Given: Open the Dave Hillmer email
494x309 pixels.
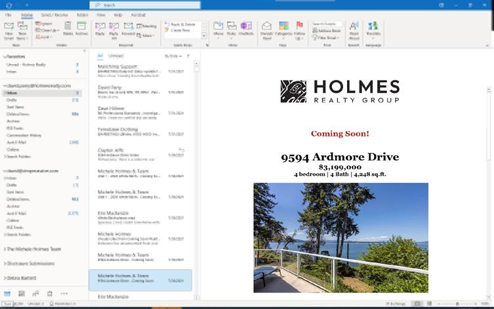Looking at the screenshot, I should 140,113.
